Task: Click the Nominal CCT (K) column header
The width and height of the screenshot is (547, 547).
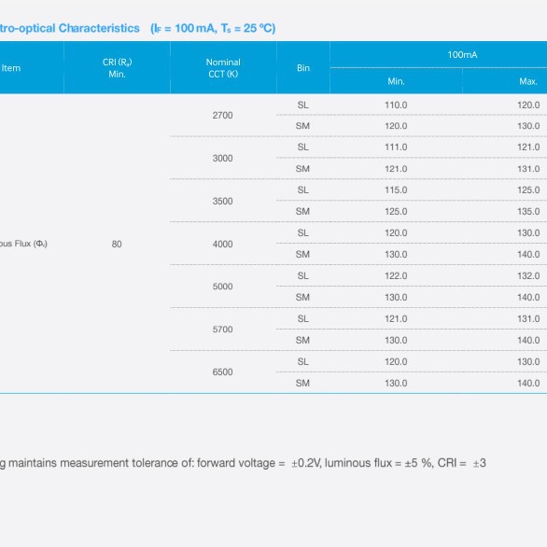Action: (x=223, y=68)
